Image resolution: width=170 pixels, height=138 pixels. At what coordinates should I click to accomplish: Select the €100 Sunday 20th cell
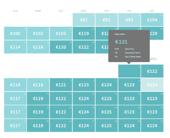point(15,33)
